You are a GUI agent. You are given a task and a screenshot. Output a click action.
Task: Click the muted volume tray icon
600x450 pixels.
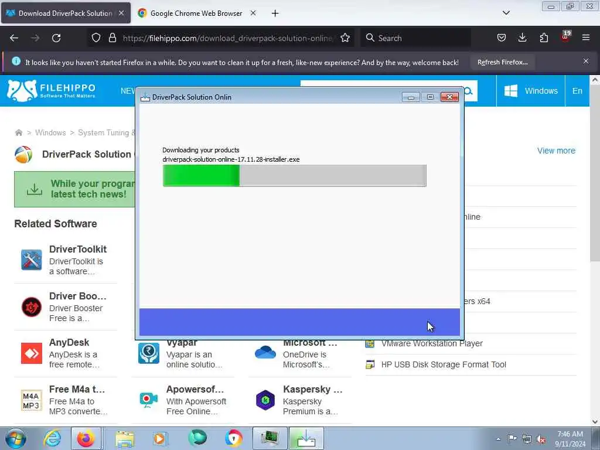[541, 439]
